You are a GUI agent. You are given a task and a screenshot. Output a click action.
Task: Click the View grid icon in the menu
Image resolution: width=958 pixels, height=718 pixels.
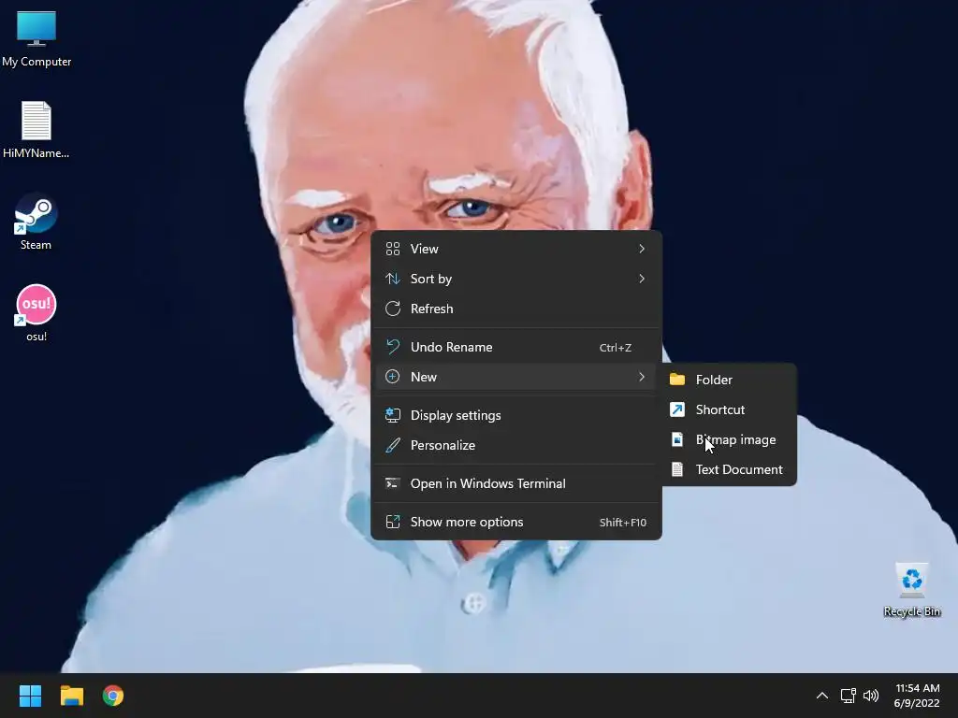393,249
